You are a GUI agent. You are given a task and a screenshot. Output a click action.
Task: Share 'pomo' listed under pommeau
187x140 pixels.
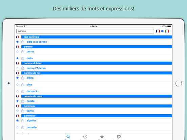23,111
